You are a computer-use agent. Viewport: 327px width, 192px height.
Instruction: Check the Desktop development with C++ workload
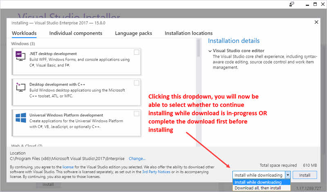pos(137,83)
